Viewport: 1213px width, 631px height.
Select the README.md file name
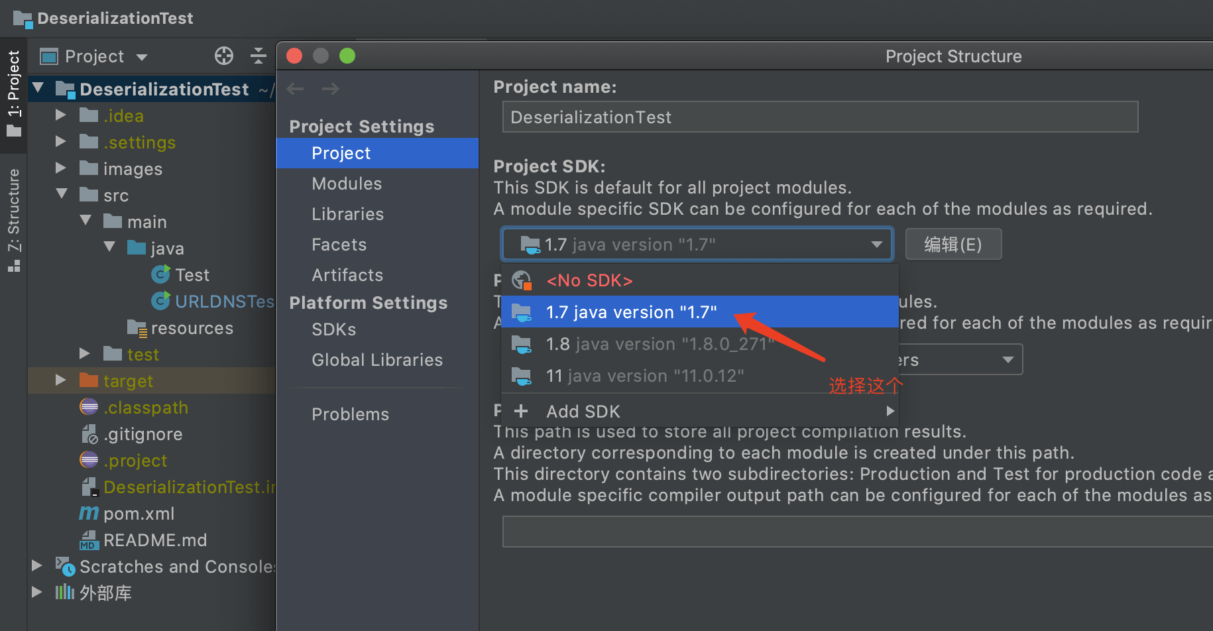pyautogui.click(x=155, y=540)
